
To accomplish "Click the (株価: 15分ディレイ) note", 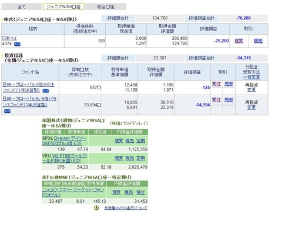I will pos(129,123).
